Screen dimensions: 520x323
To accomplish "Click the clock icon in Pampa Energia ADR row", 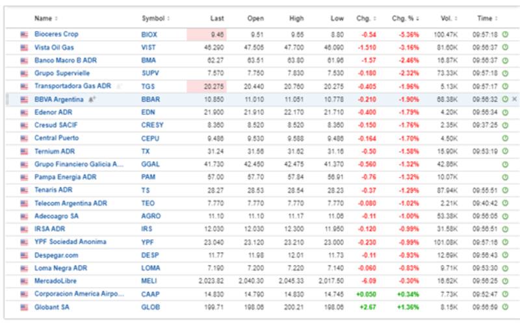I will (x=505, y=177).
